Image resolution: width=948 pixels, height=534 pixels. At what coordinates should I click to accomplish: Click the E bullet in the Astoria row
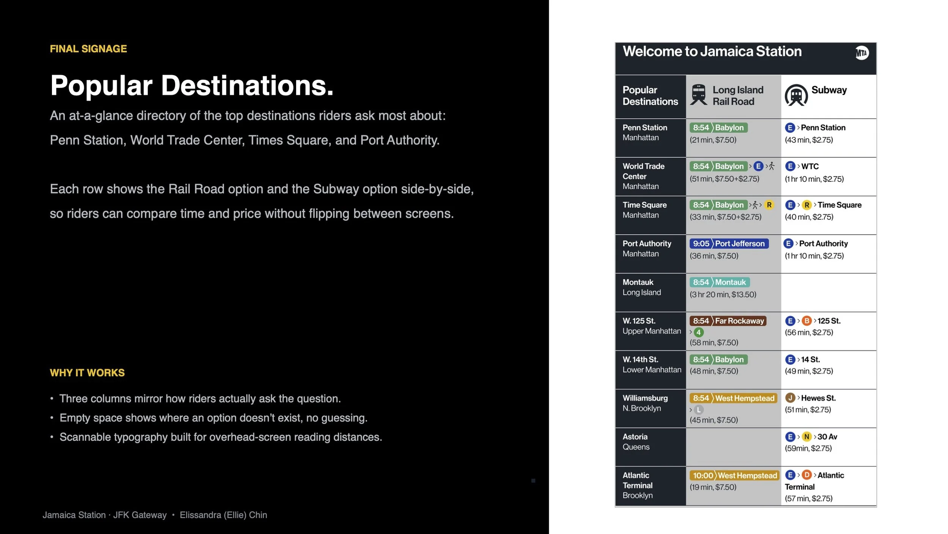(x=790, y=437)
